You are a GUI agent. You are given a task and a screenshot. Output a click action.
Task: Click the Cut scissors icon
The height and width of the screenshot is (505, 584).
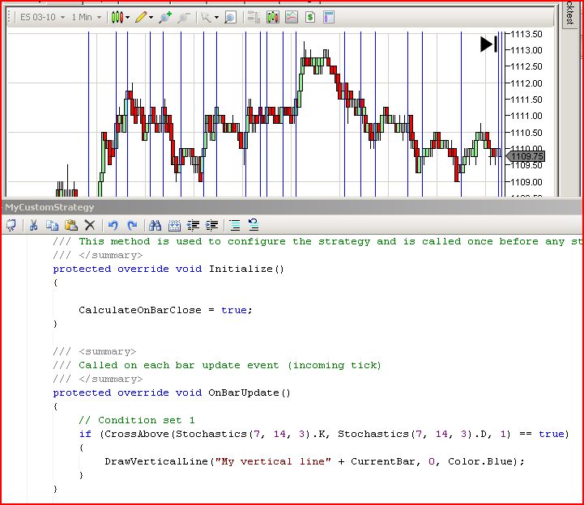pos(35,226)
